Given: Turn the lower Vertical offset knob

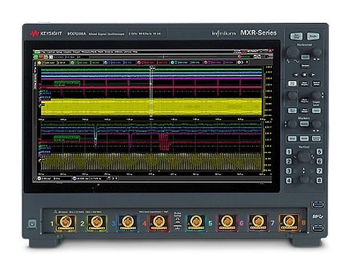Looking at the screenshot, I should click(304, 179).
